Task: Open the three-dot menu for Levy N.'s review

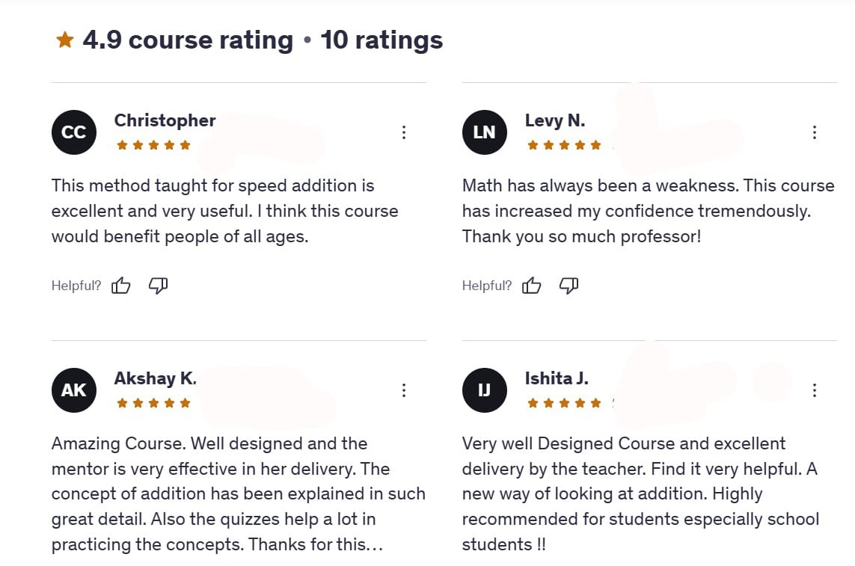Action: pos(814,132)
